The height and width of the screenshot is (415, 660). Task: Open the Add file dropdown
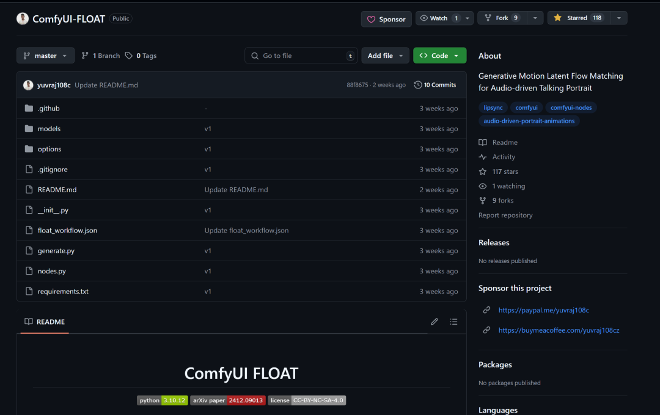coord(385,56)
